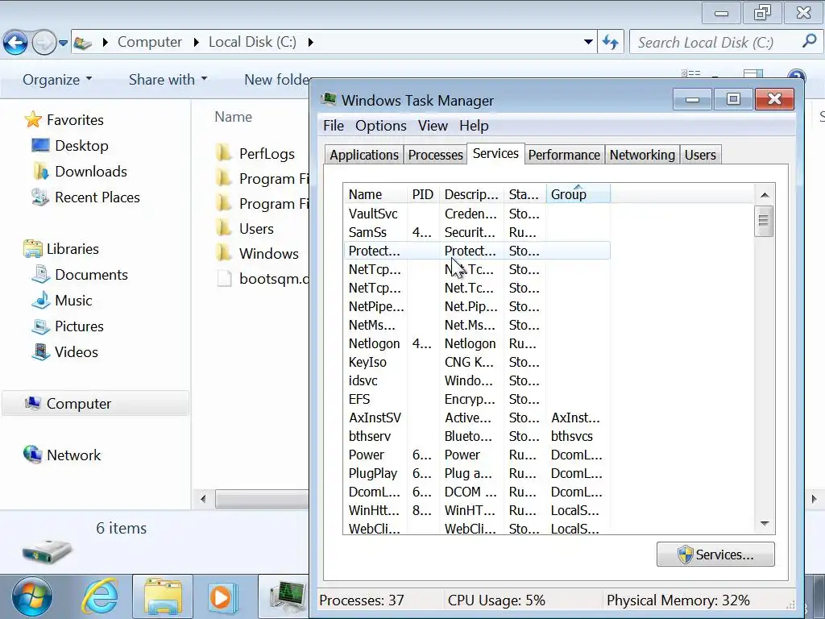Select Computer in the address breadcrumb
Screen dimensions: 825x619
pyautogui.click(x=149, y=42)
